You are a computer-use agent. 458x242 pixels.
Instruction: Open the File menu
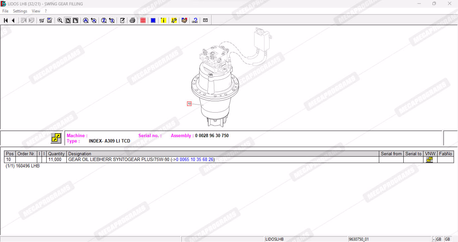(5, 11)
